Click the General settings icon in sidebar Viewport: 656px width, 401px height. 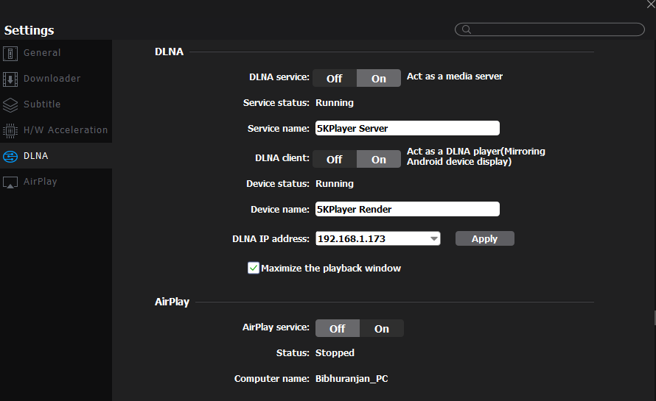click(10, 54)
